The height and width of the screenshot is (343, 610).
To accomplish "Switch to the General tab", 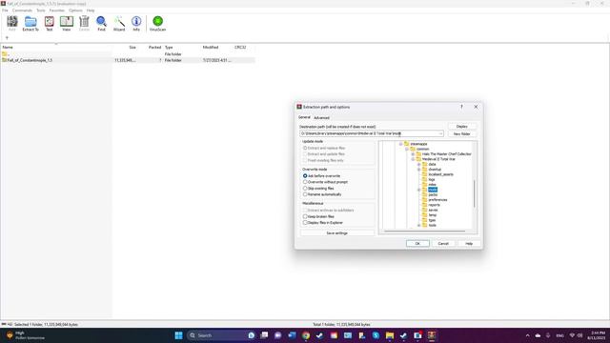I will tap(304, 117).
